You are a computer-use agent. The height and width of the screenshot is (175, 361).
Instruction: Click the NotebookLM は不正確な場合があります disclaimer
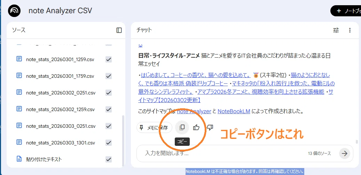[245, 172]
